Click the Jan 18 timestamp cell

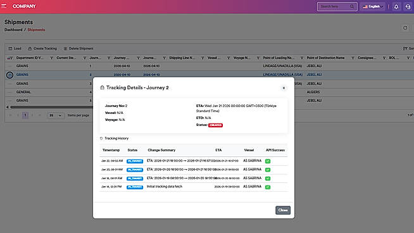pos(112,179)
